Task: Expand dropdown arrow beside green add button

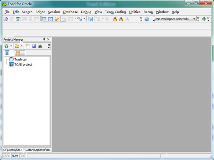Action: (11, 46)
